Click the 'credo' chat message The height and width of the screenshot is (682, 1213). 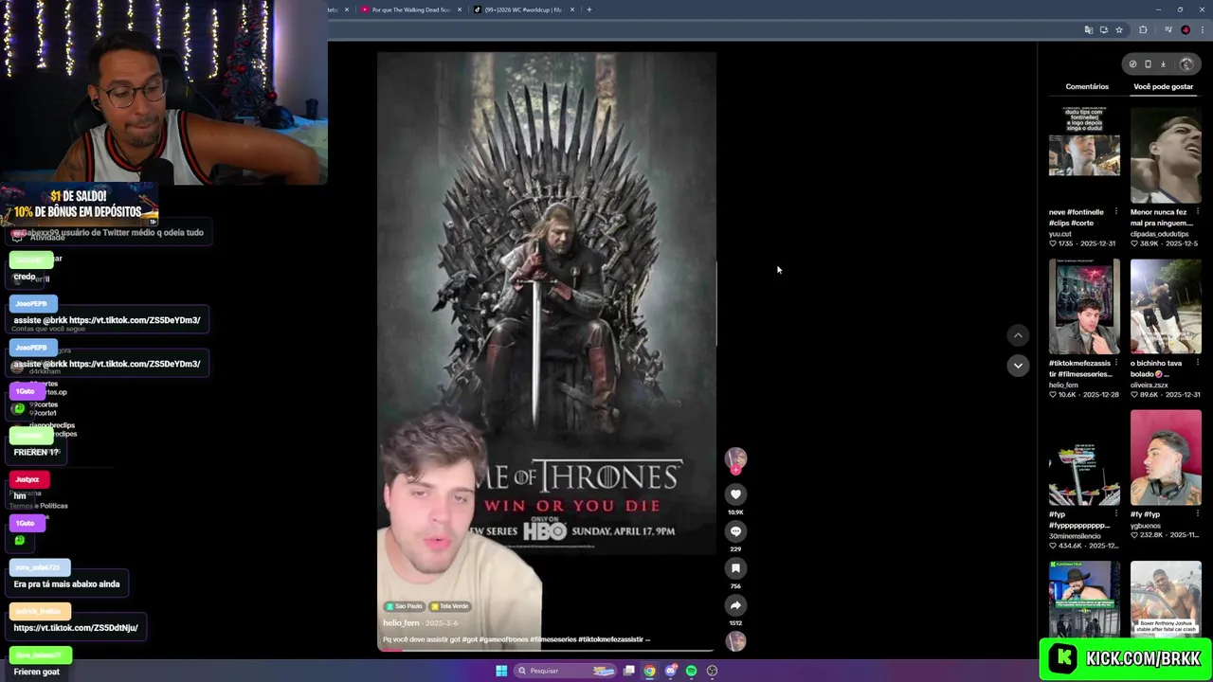click(x=25, y=277)
